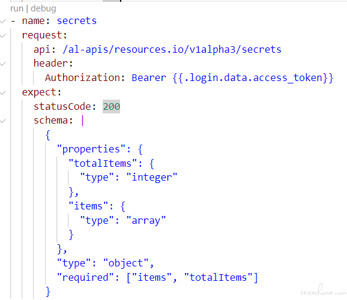The width and height of the screenshot is (347, 300).
Task: Collapse the "name: secrets" fold chevron
Action: point(3,21)
